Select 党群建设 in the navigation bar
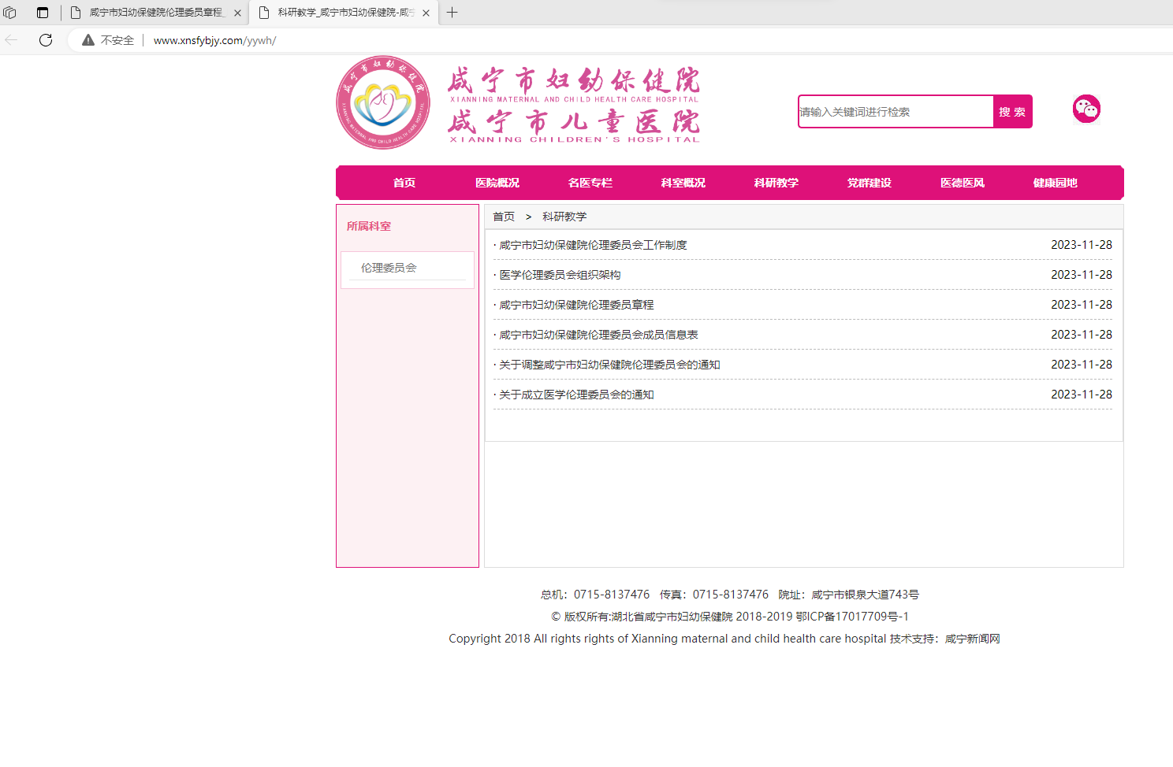Screen dimensions: 1173x767 coord(870,183)
